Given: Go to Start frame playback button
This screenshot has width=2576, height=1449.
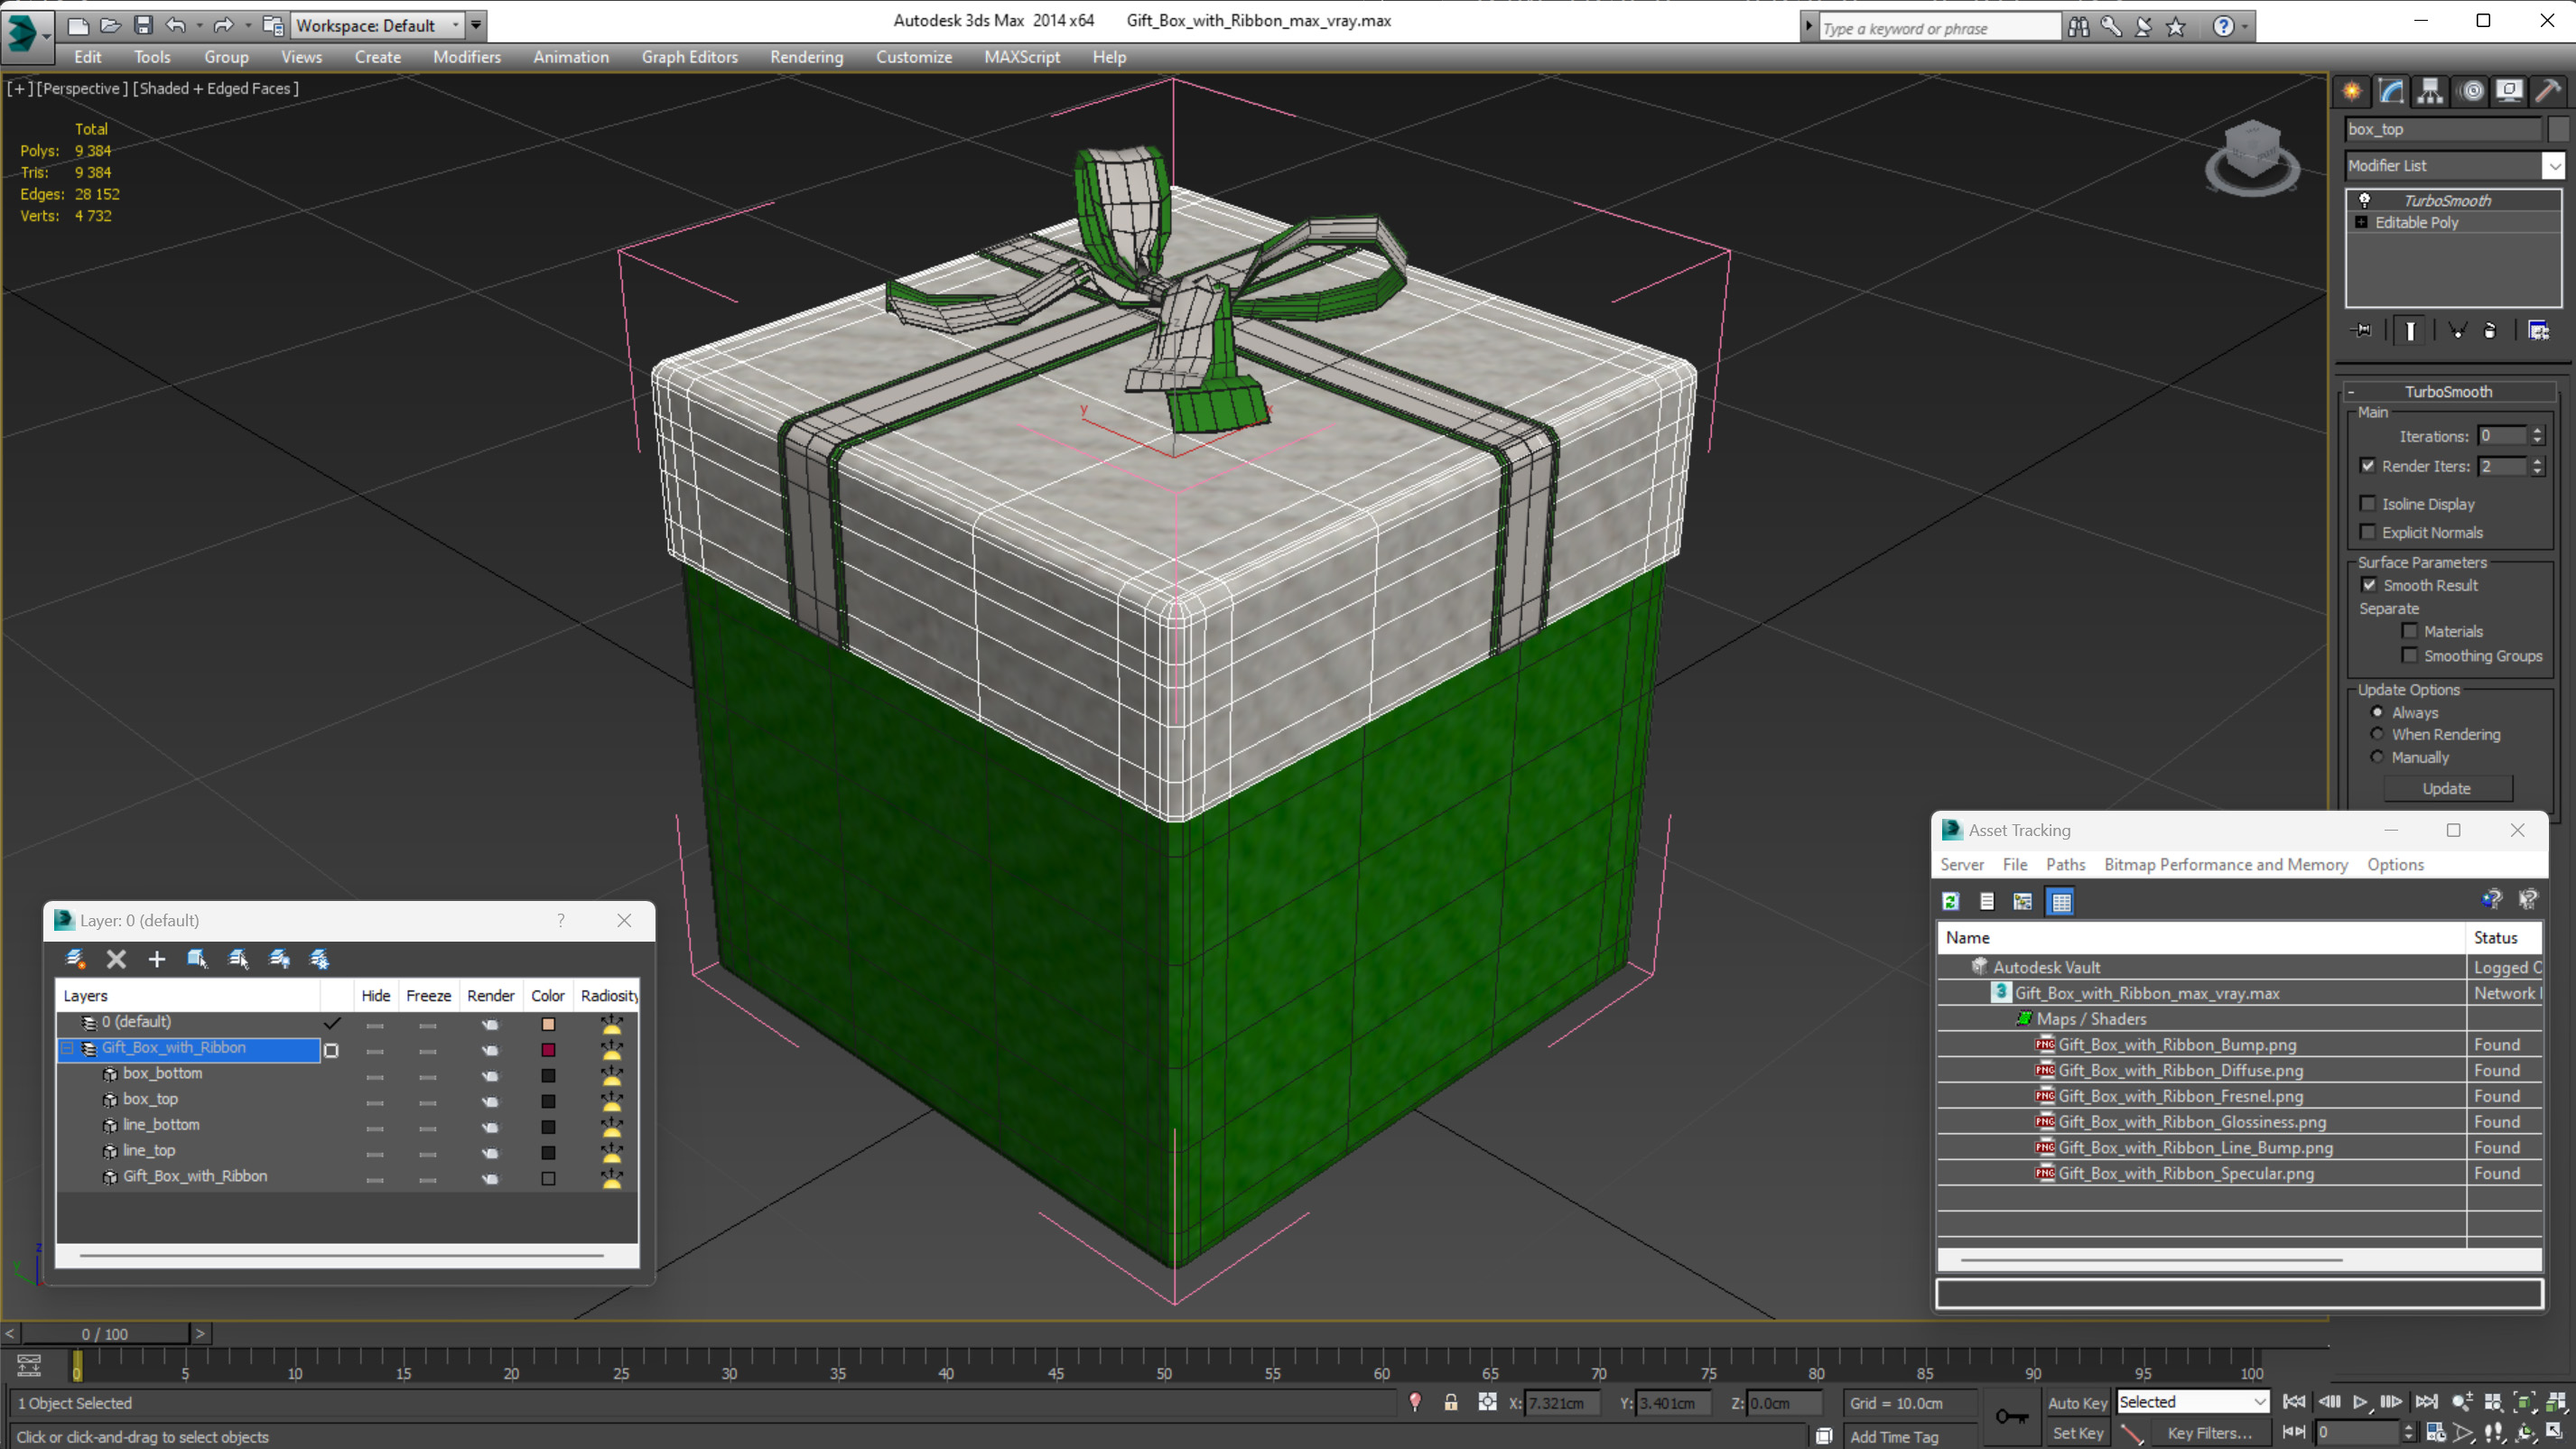Looking at the screenshot, I should pos(2294,1402).
